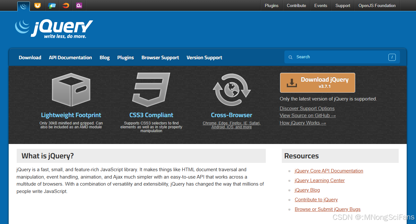The height and width of the screenshot is (224, 416).
Task: Open jQuery Blog resource link
Action: point(307,190)
